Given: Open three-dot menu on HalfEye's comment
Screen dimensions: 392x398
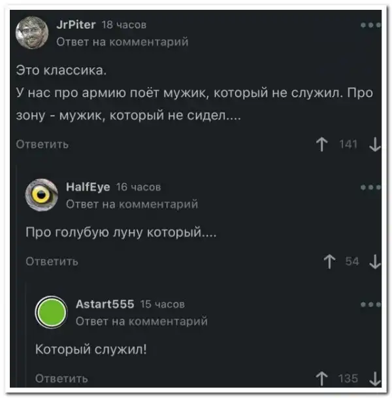Looking at the screenshot, I should point(370,187).
